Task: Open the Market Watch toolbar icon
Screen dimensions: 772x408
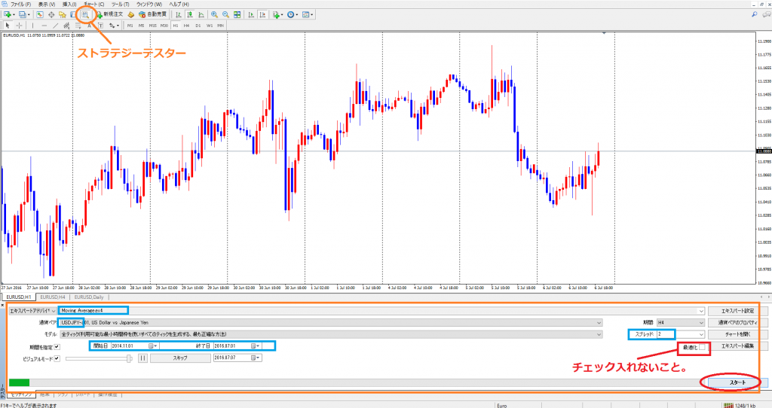Action: coord(39,15)
